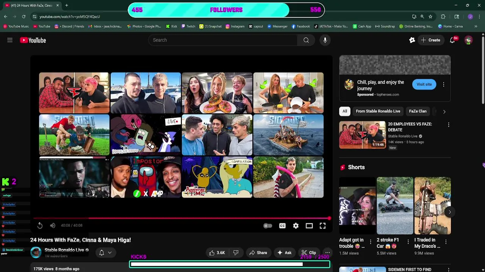
Task: Switch to theater mode
Action: point(309,226)
